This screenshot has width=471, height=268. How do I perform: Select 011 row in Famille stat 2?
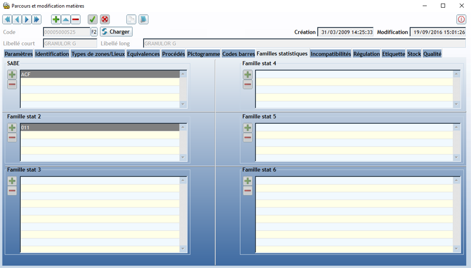pyautogui.click(x=100, y=128)
